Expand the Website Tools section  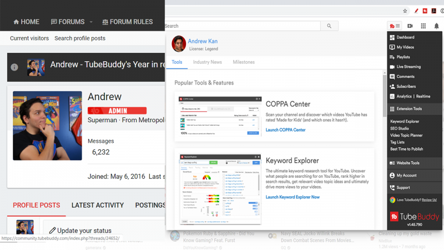pyautogui.click(x=407, y=163)
